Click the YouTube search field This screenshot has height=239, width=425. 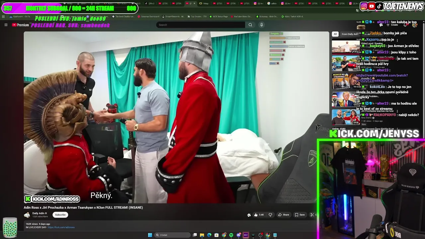coord(201,25)
